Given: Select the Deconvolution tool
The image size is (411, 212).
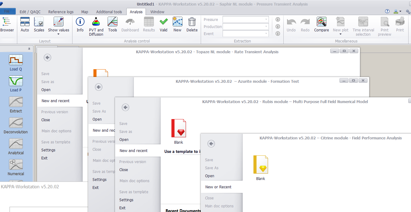Looking at the screenshot, I should click(x=16, y=123).
